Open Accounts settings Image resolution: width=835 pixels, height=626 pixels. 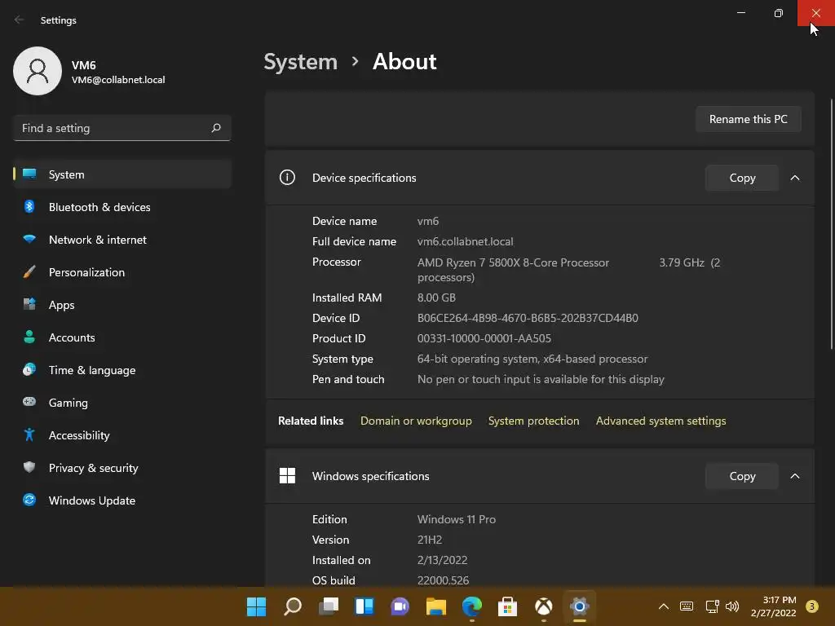coord(122,337)
